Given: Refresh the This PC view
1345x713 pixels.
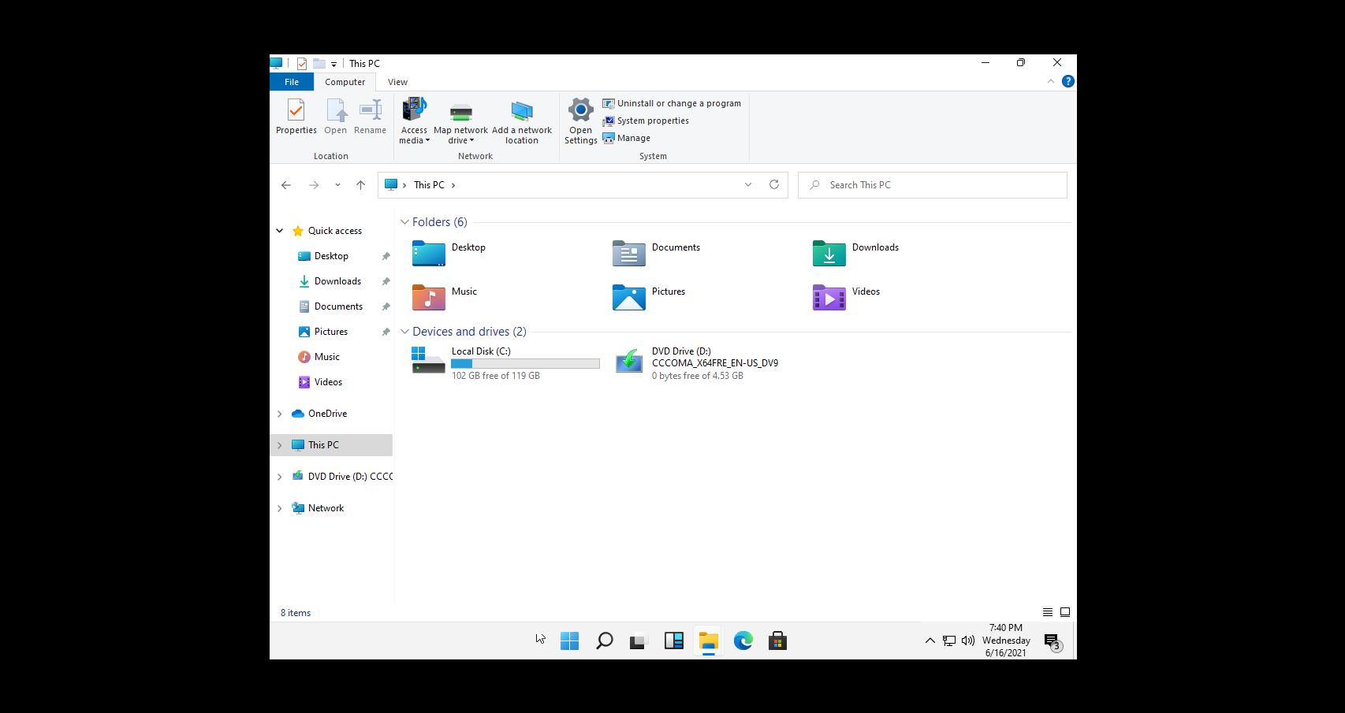Looking at the screenshot, I should [x=773, y=184].
